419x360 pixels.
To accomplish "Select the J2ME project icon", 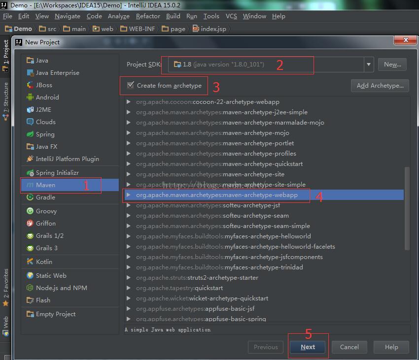I will pyautogui.click(x=30, y=109).
